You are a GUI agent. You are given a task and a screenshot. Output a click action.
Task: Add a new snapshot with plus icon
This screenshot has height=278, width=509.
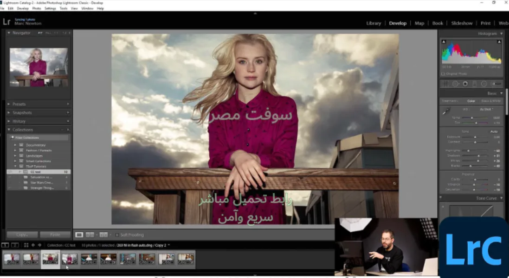tap(68, 112)
